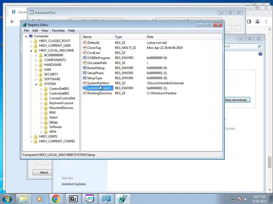Open the Help menu in Registry Editor
This screenshot has height=204, width=273.
[71, 31]
